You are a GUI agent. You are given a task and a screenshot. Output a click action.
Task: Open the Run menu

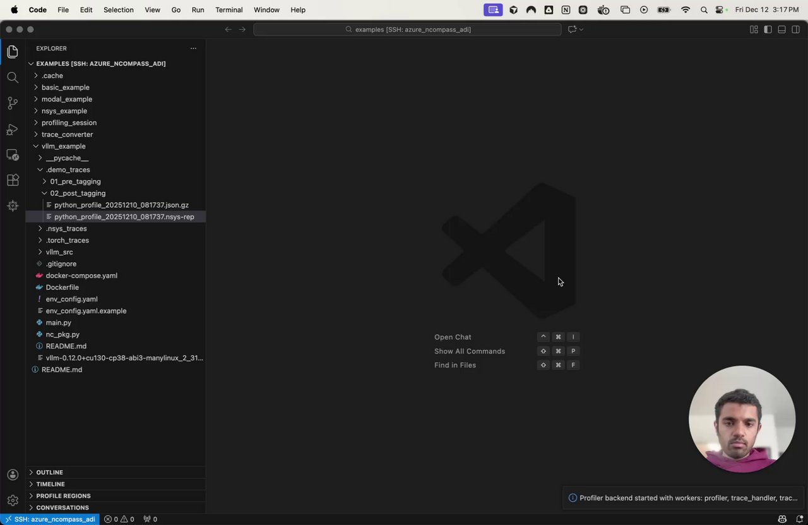pyautogui.click(x=198, y=10)
